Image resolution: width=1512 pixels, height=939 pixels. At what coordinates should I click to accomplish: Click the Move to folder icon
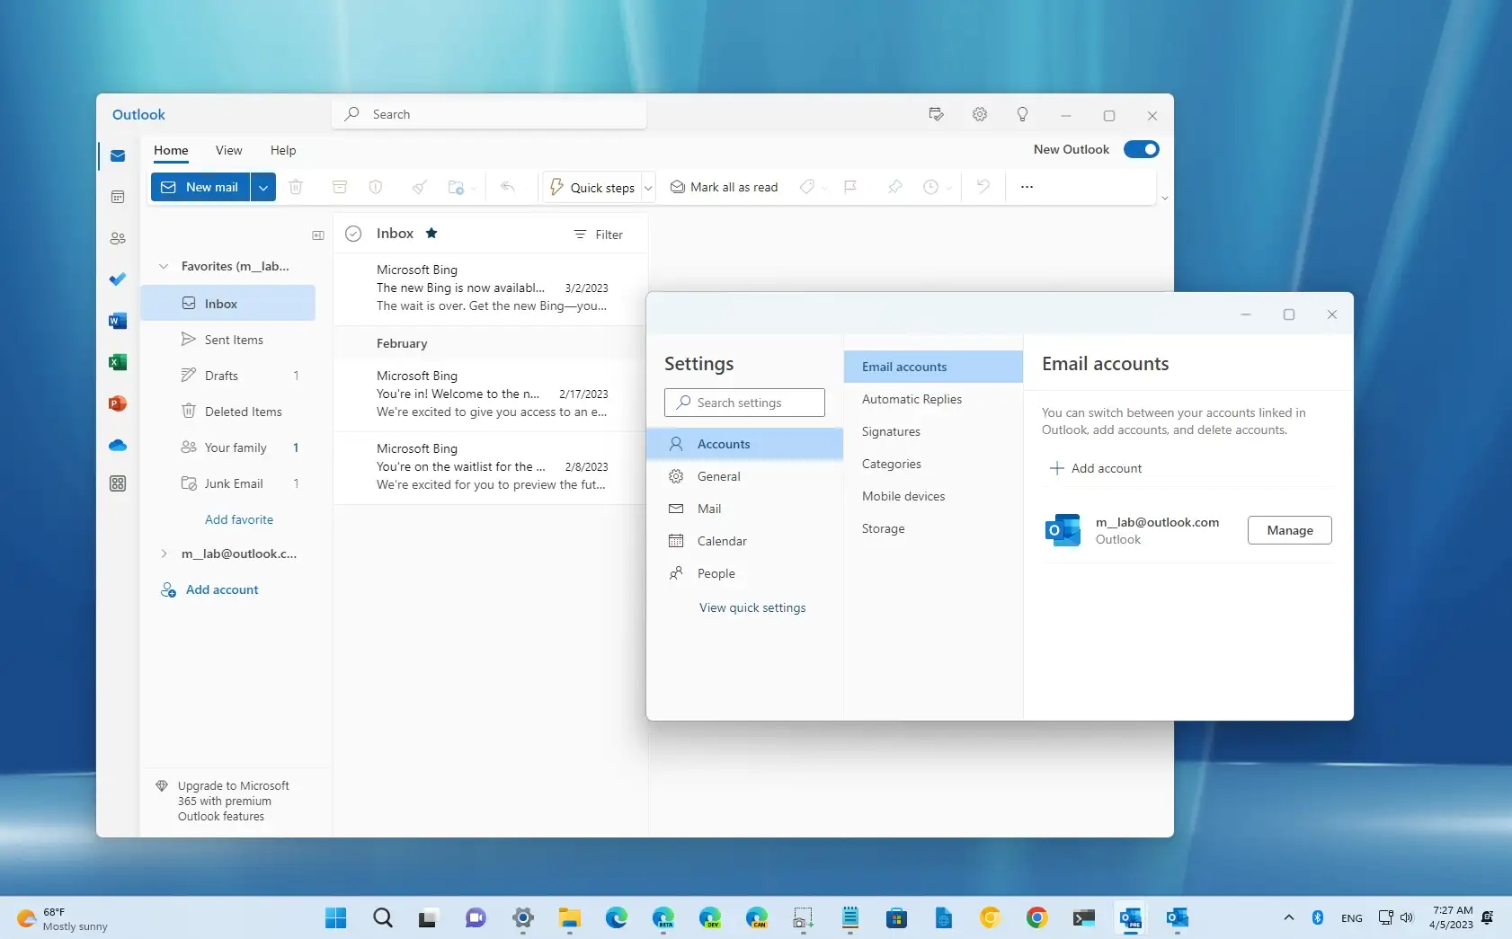tap(457, 187)
